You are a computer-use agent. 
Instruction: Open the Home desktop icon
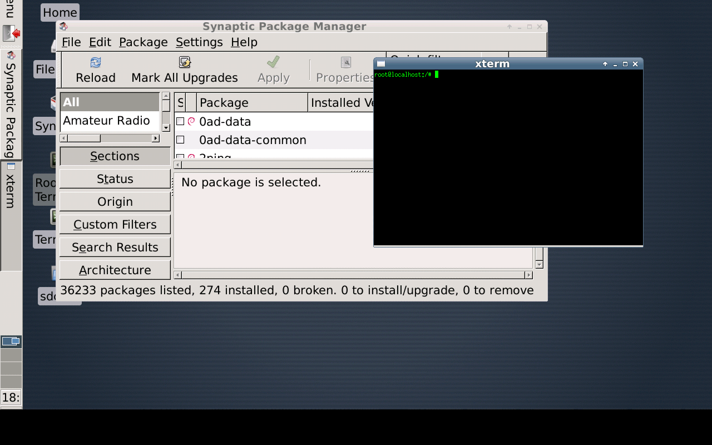[x=60, y=12]
